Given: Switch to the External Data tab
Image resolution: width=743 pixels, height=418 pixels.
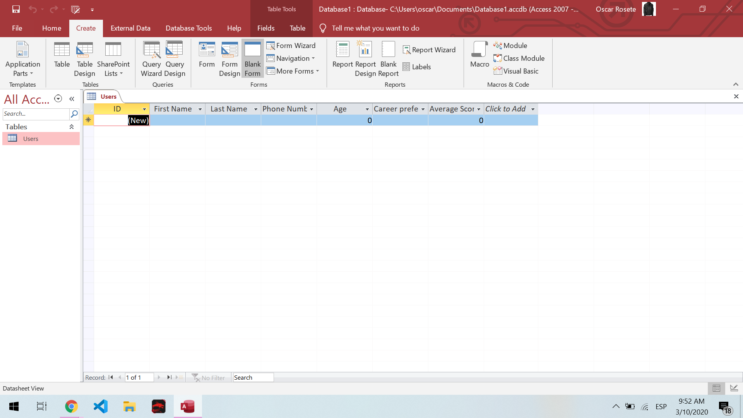Looking at the screenshot, I should click(130, 28).
